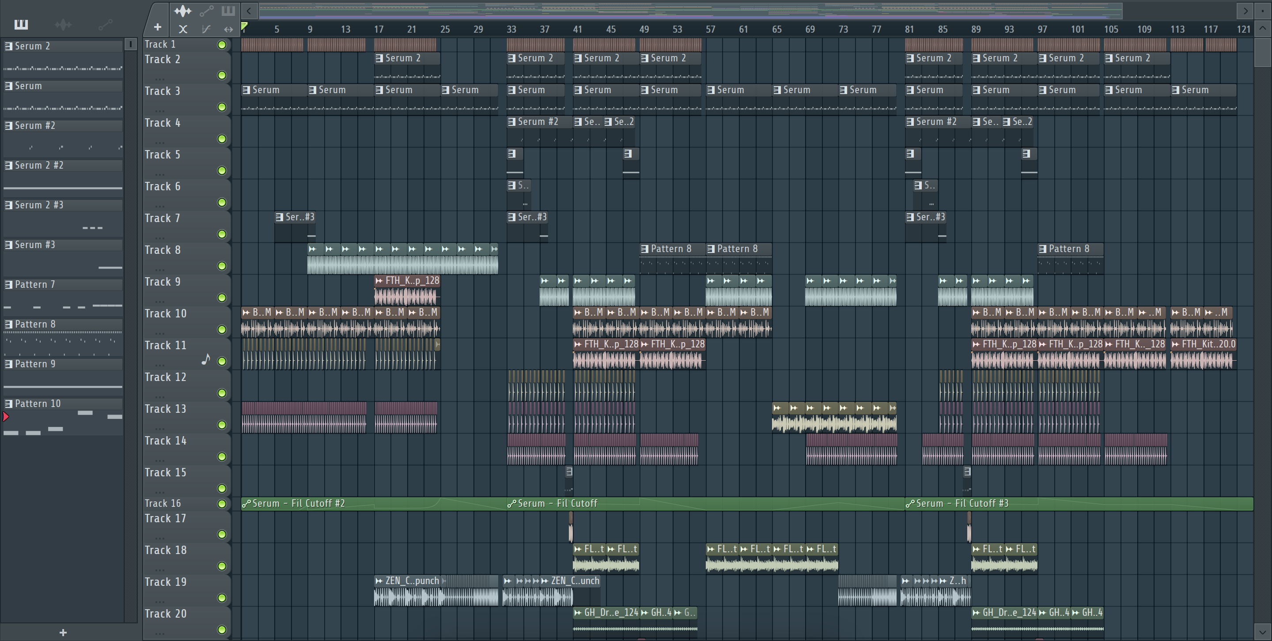Click the small dot button at top right corner
1272x641 pixels.
click(1263, 10)
